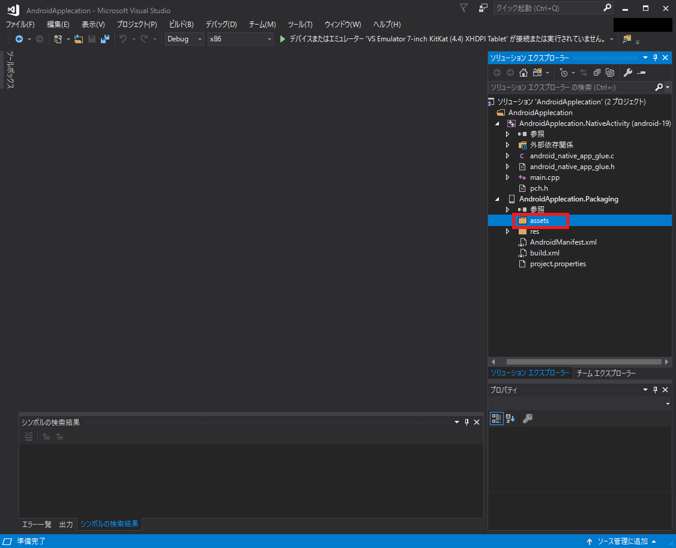The height and width of the screenshot is (548, 676).
Task: Switch to the エラー一覧 tab
Action: point(37,525)
